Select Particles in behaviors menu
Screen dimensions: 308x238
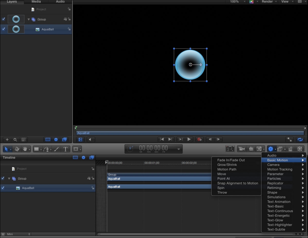coord(274,179)
